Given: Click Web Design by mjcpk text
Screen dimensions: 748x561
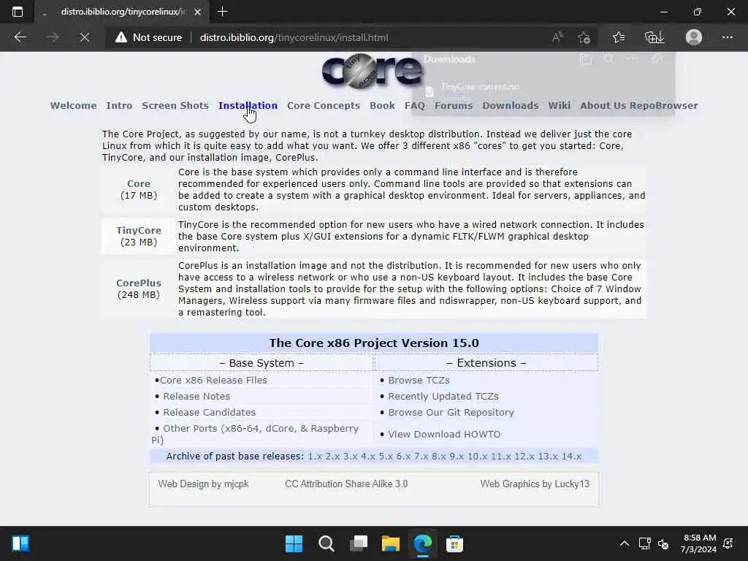Looking at the screenshot, I should [203, 484].
